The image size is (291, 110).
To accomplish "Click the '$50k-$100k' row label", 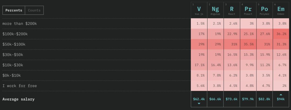I will pyautogui.click(x=14, y=44).
